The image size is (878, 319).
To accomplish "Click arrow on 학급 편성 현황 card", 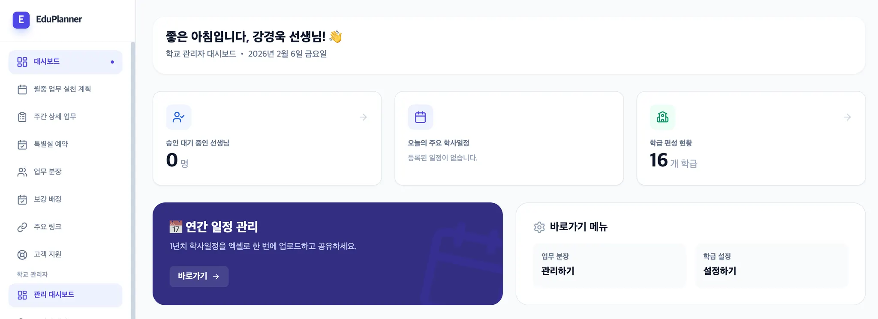I will pyautogui.click(x=847, y=117).
